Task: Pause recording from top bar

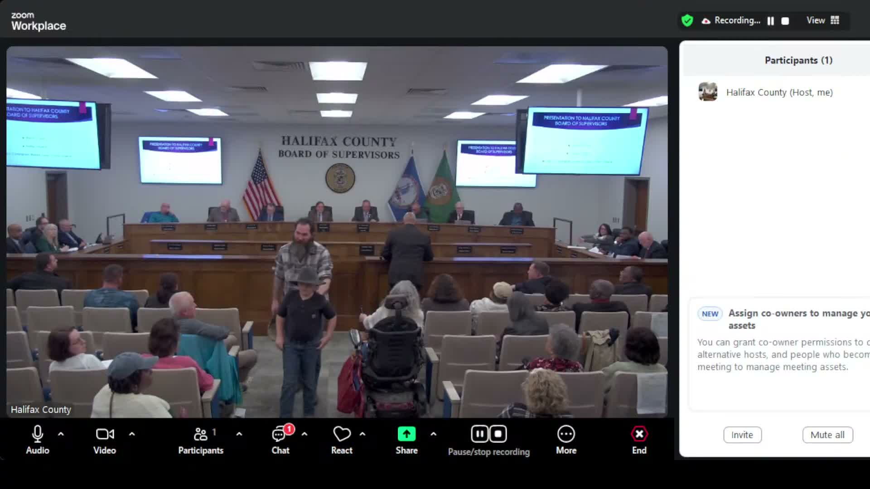Action: coord(770,21)
